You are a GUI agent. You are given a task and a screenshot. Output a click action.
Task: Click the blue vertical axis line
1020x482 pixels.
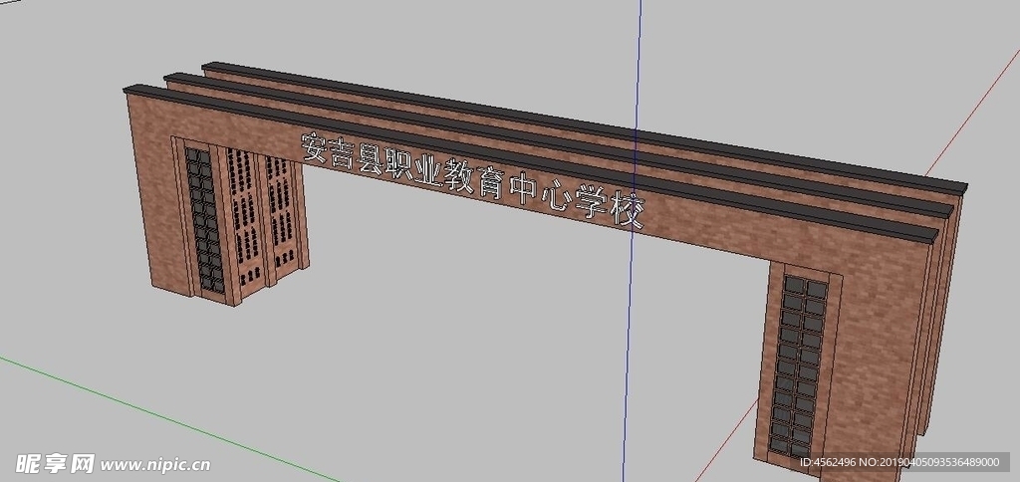[633, 241]
